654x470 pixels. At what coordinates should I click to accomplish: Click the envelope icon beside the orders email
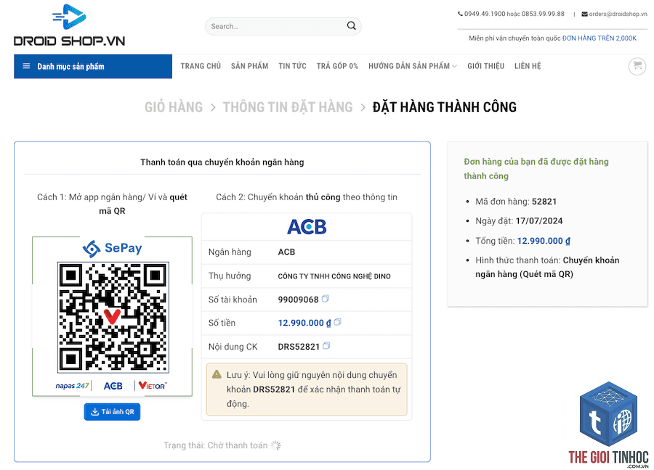[584, 15]
